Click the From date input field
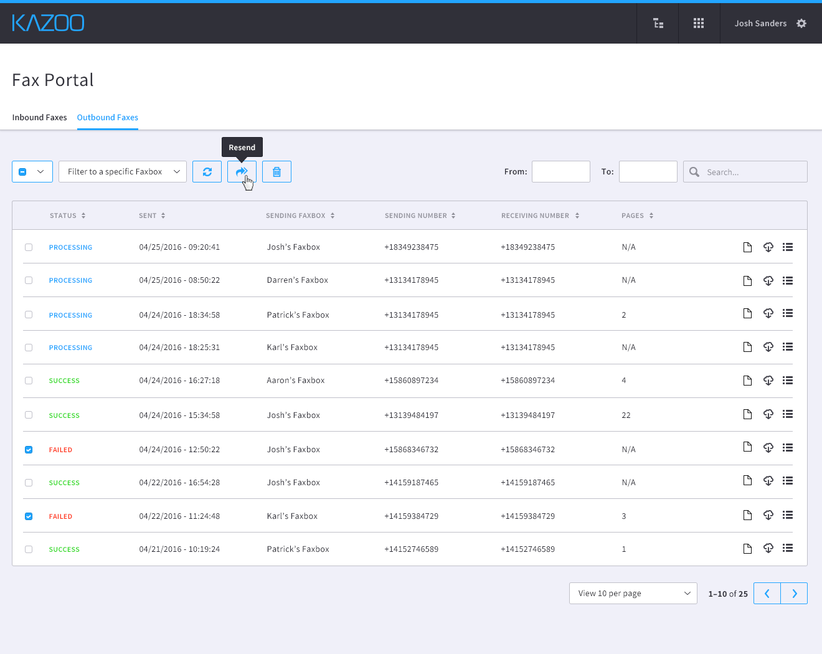Viewport: 822px width, 654px height. tap(560, 172)
